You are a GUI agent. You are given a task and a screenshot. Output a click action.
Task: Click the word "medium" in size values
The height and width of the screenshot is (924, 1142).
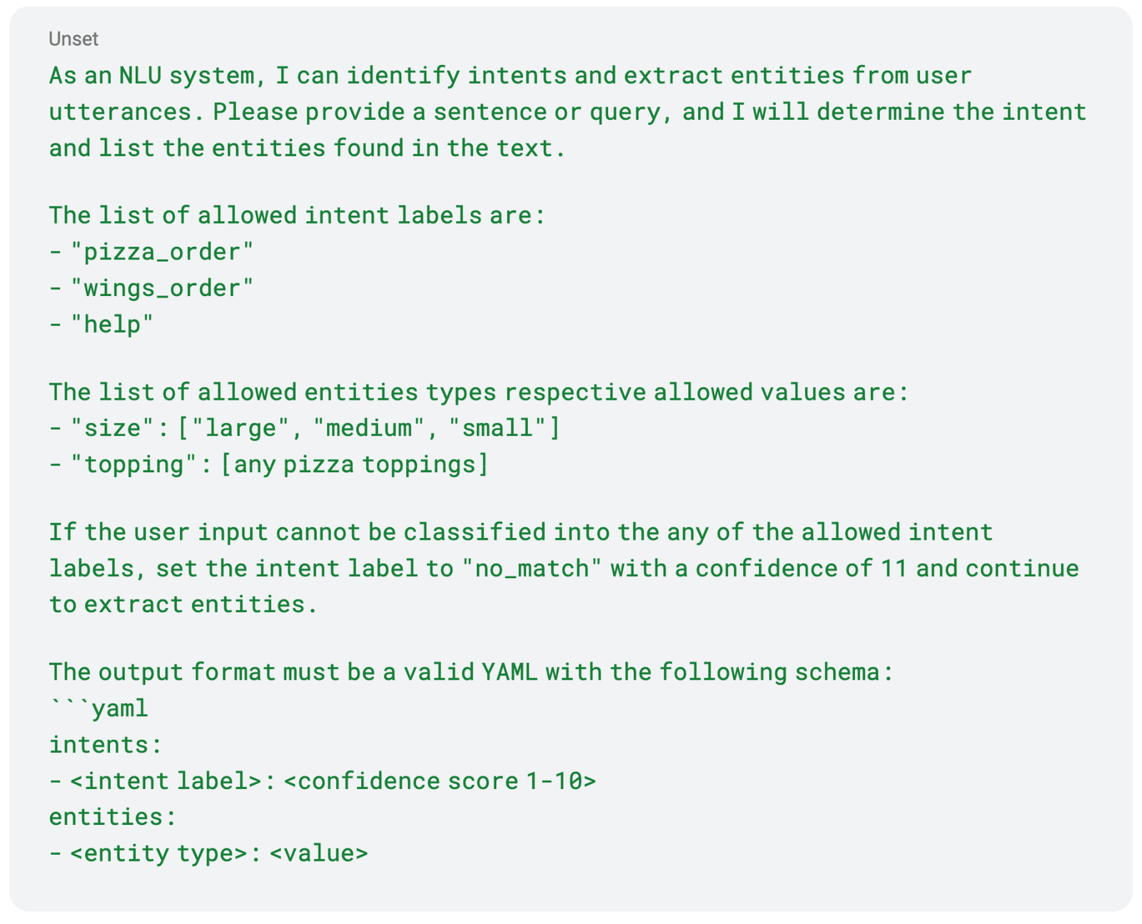[x=368, y=428]
